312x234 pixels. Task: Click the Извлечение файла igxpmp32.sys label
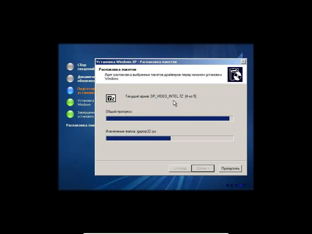click(131, 131)
